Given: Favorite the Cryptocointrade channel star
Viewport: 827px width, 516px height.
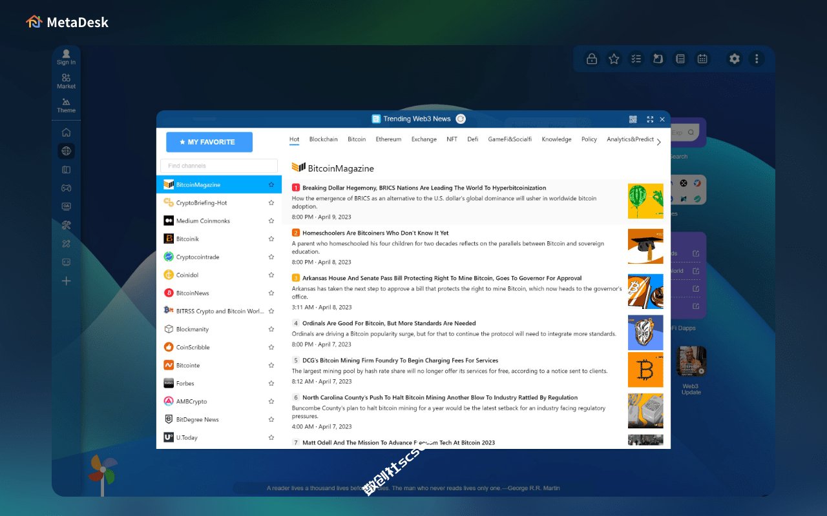Looking at the screenshot, I should (271, 257).
